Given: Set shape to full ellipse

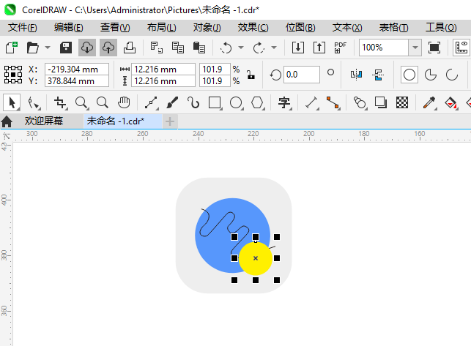Looking at the screenshot, I should pos(409,75).
